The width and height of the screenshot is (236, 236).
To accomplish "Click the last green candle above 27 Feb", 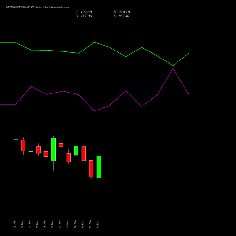I will click(99, 167).
